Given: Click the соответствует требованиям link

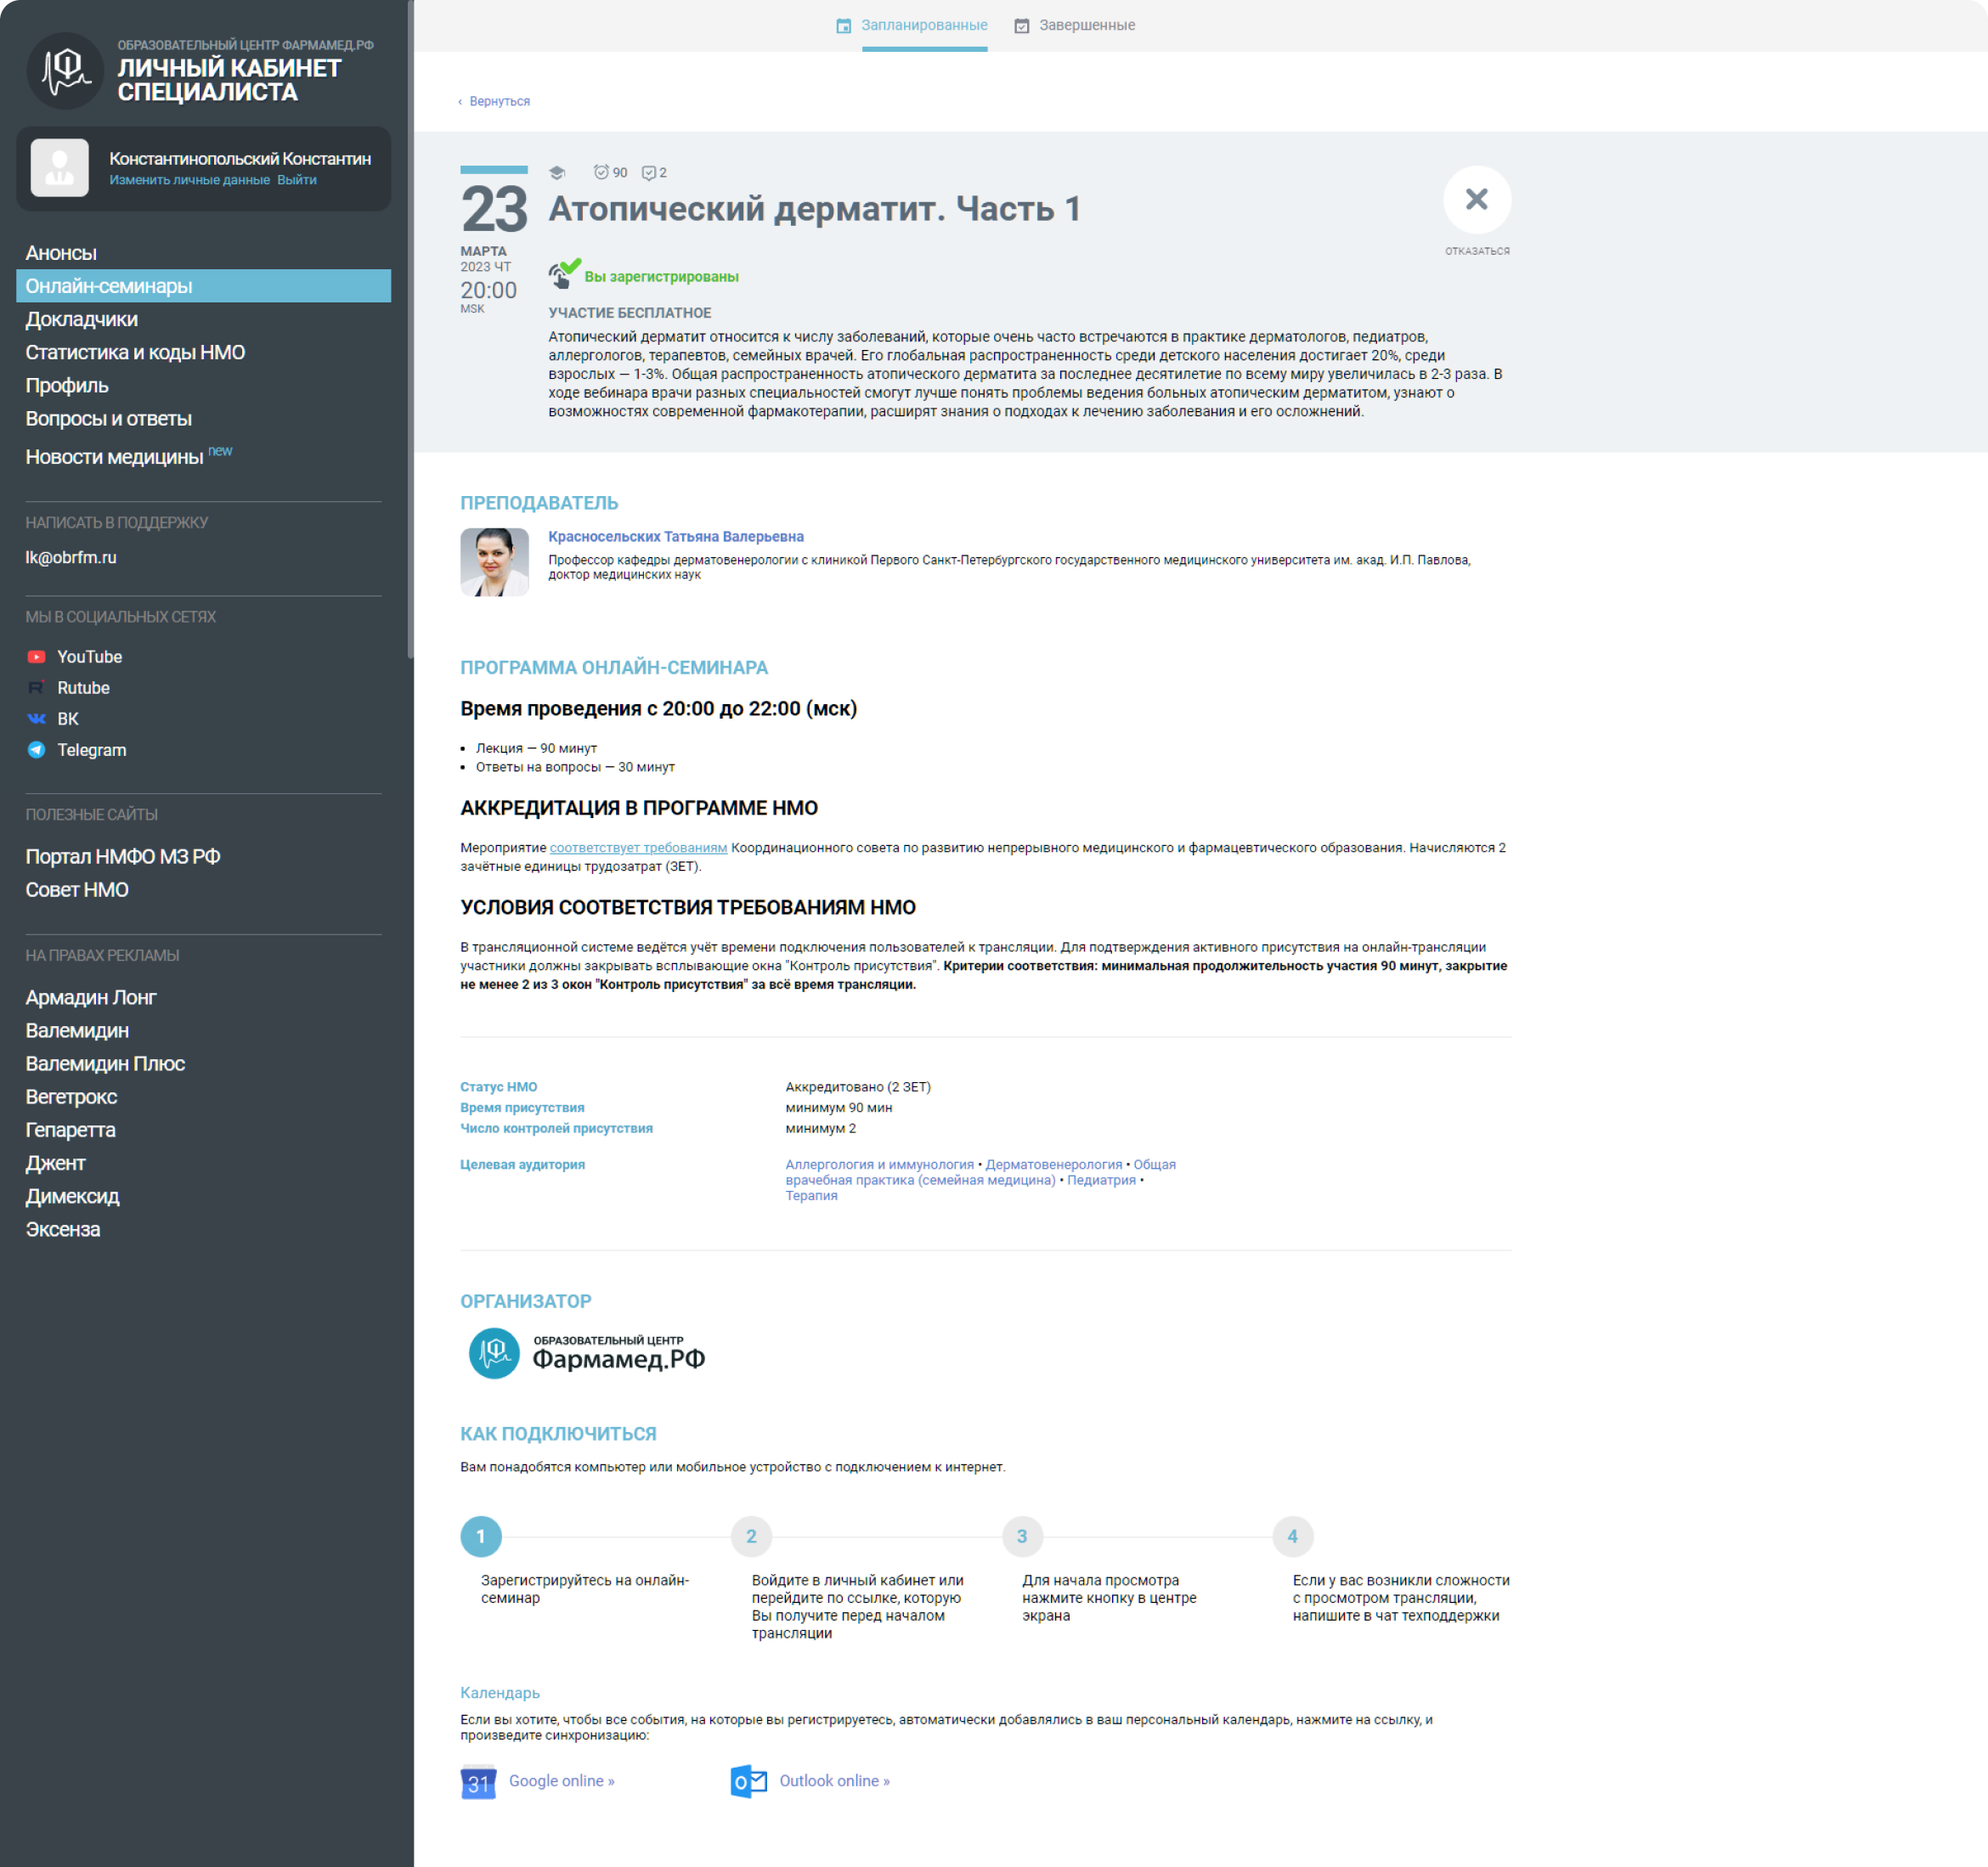Looking at the screenshot, I should coord(638,848).
